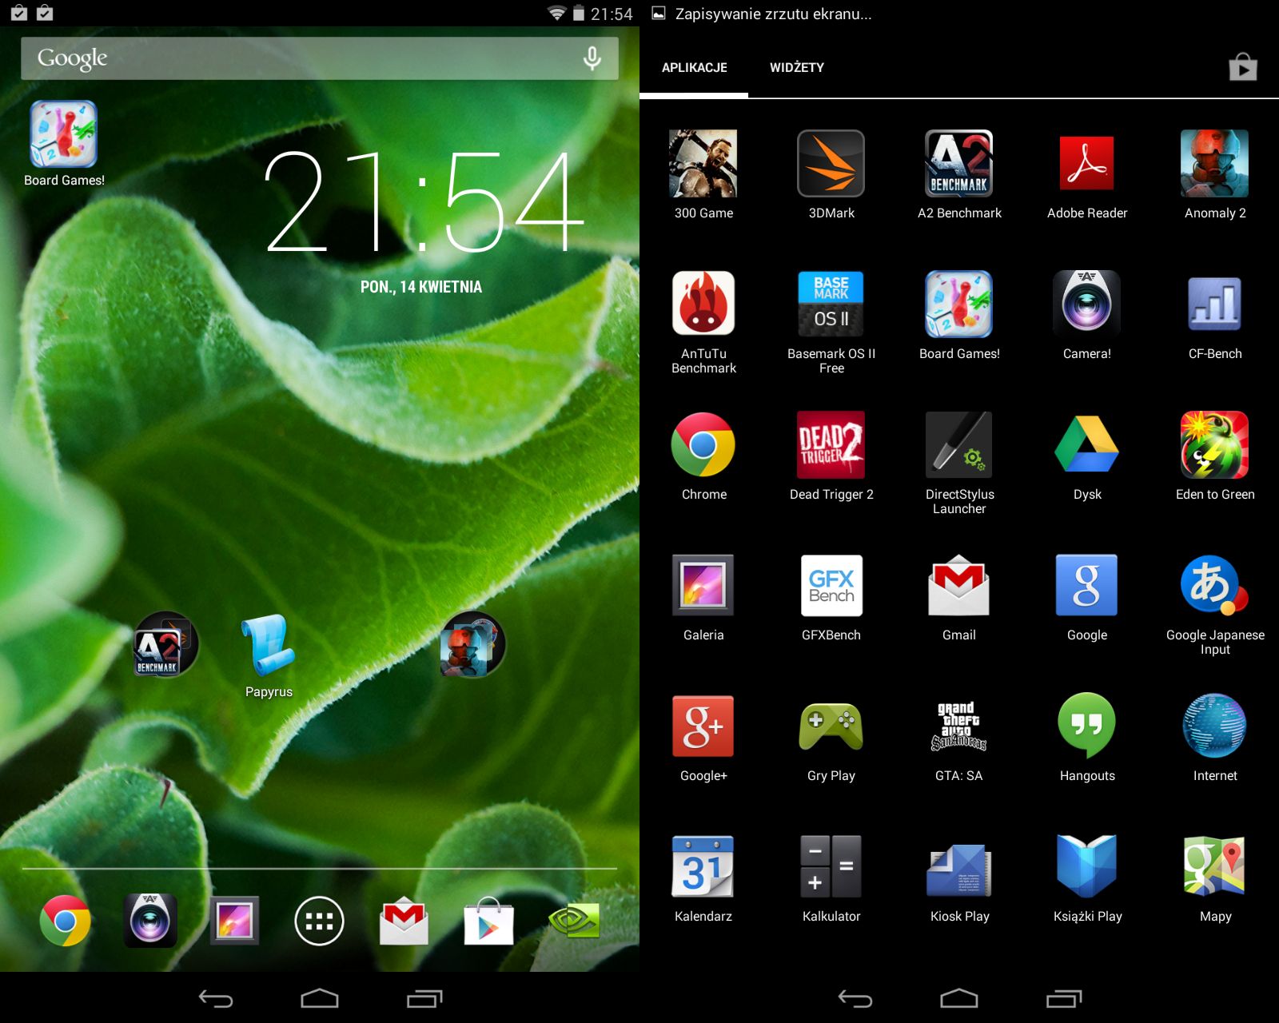The width and height of the screenshot is (1279, 1023).
Task: Launch the Anomaly 2 home screen shortcut
Action: 473,644
